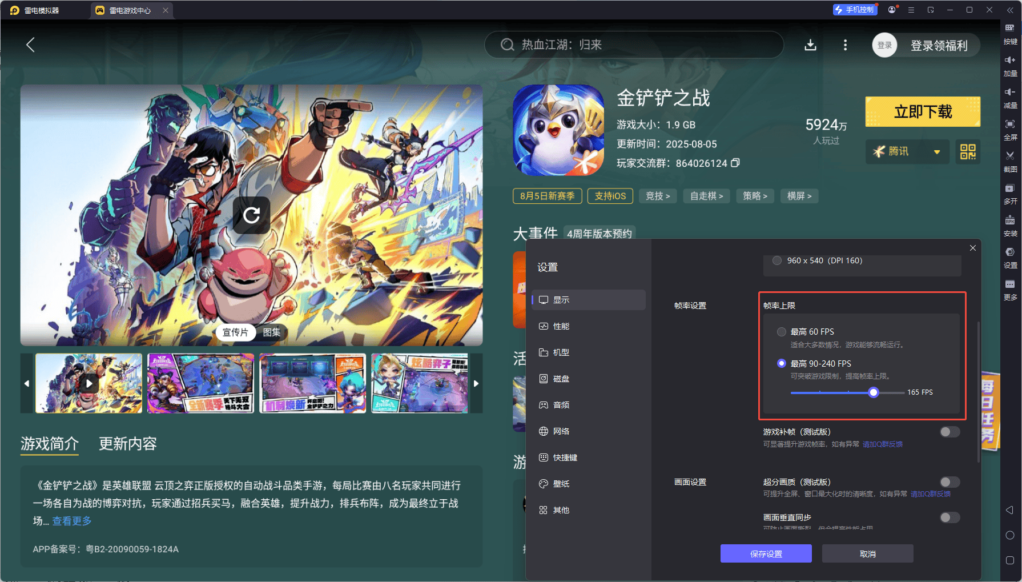Open the 多开 multi-instance manager
This screenshot has height=582, width=1022.
[1010, 195]
